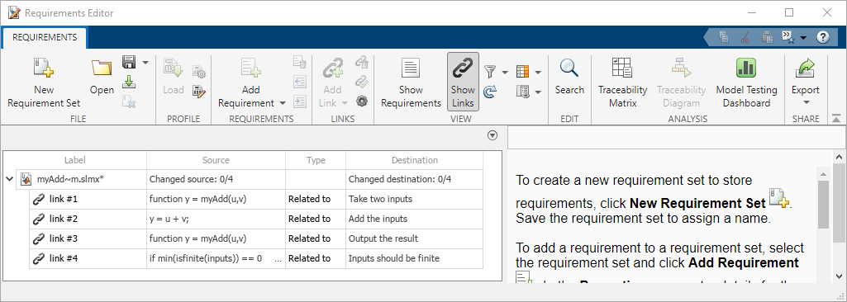Click 'if min(isfinite(inputs)) == 0' source cell

(x=216, y=258)
